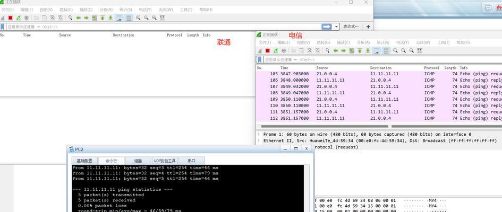This screenshot has width=502, height=212.
Task: Open capture options in the empty Wireshark window
Action: [x=27, y=18]
